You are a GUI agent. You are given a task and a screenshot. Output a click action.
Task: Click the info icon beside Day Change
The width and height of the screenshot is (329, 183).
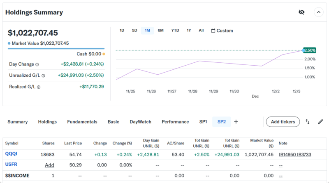click(37, 64)
